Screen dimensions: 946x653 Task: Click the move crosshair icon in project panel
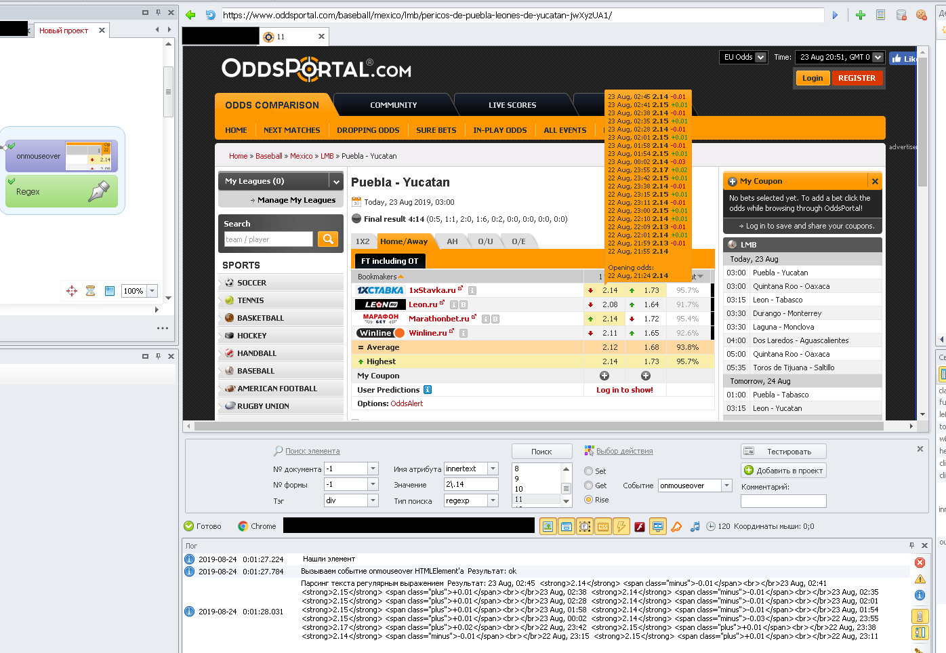[72, 291]
